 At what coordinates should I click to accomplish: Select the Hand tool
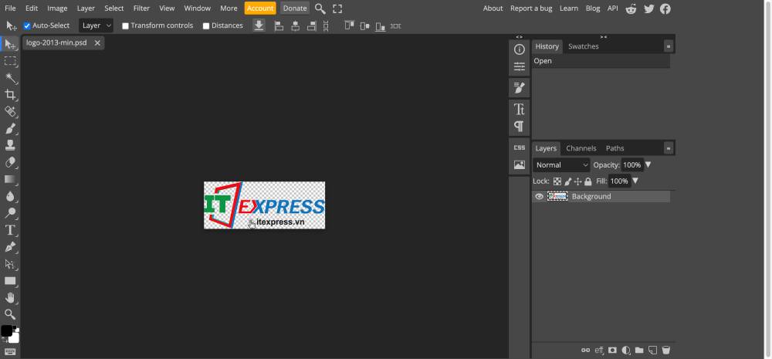[x=10, y=297]
